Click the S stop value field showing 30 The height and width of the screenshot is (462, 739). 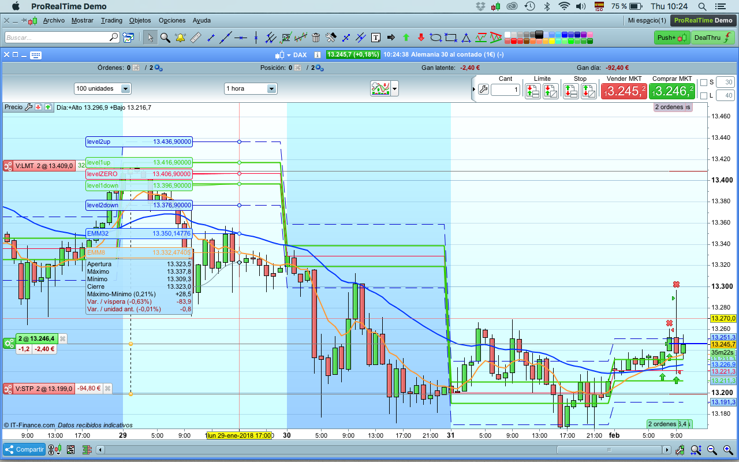coord(725,82)
